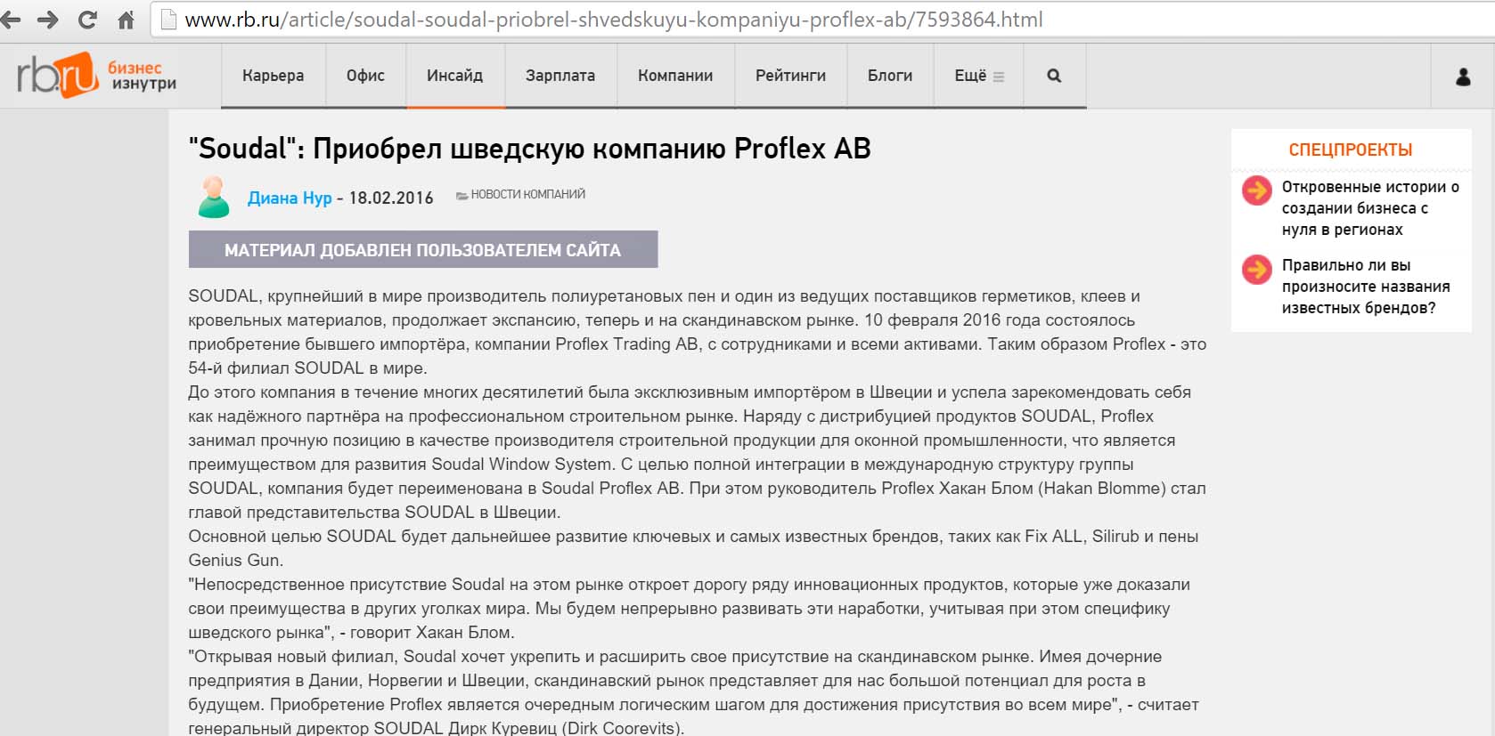The width and height of the screenshot is (1495, 736).
Task: Click the browser address bar URL
Action: [614, 20]
